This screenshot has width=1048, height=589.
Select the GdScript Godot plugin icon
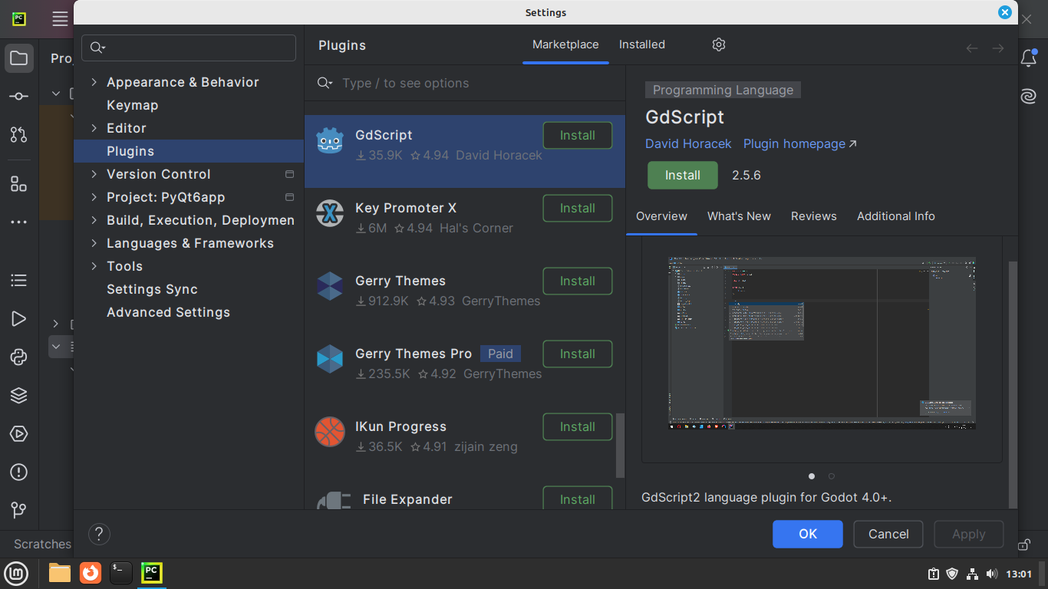(330, 141)
